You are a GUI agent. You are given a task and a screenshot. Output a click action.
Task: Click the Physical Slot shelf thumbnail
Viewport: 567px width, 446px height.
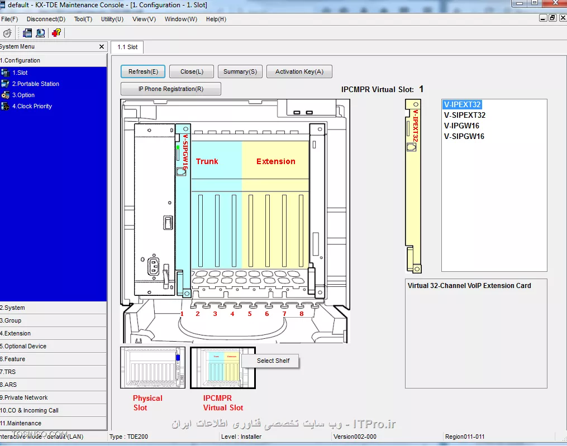(153, 367)
